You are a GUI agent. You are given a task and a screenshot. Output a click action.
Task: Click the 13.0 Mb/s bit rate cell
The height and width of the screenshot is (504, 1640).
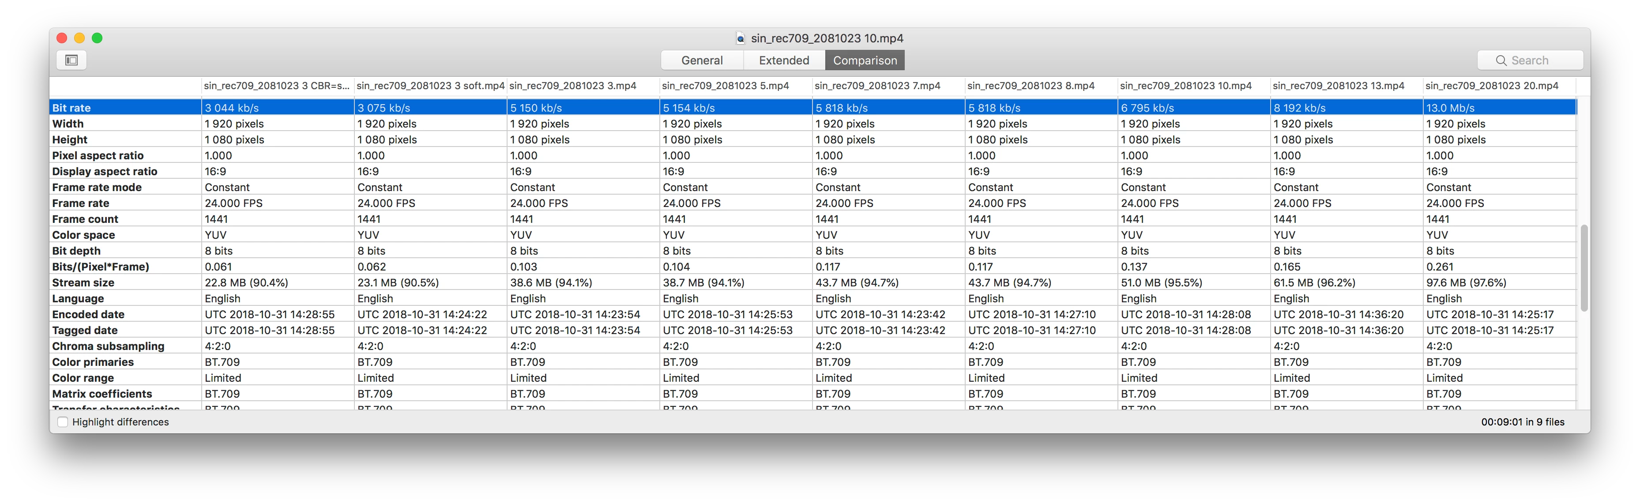(1450, 108)
